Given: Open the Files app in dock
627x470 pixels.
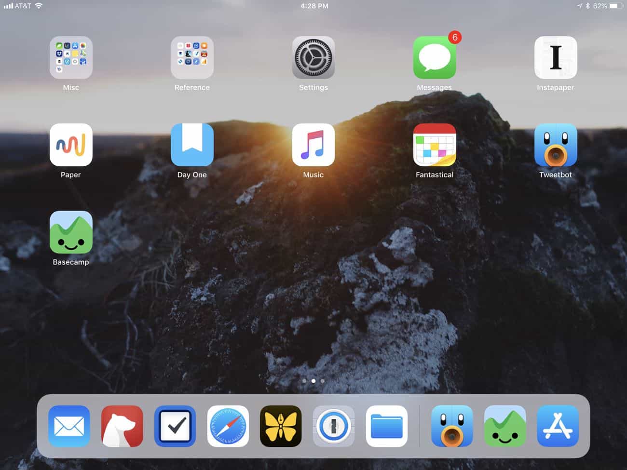Looking at the screenshot, I should click(387, 426).
